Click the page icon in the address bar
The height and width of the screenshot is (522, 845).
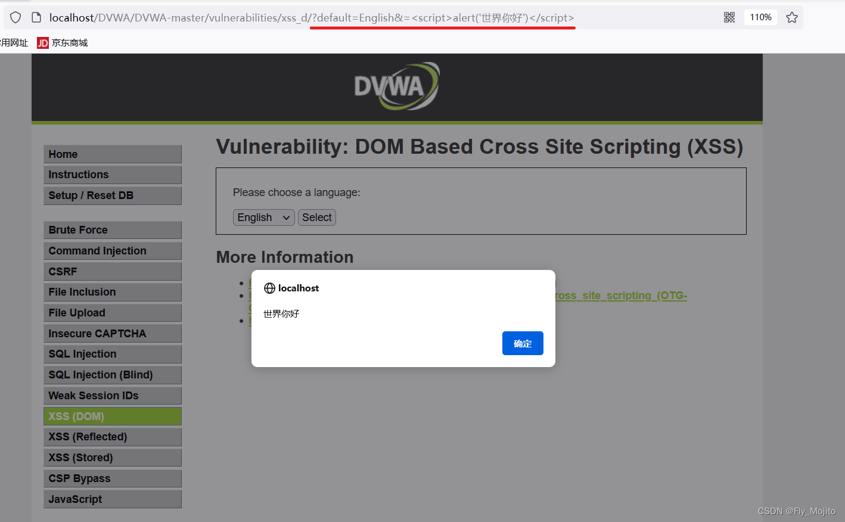[x=36, y=17]
